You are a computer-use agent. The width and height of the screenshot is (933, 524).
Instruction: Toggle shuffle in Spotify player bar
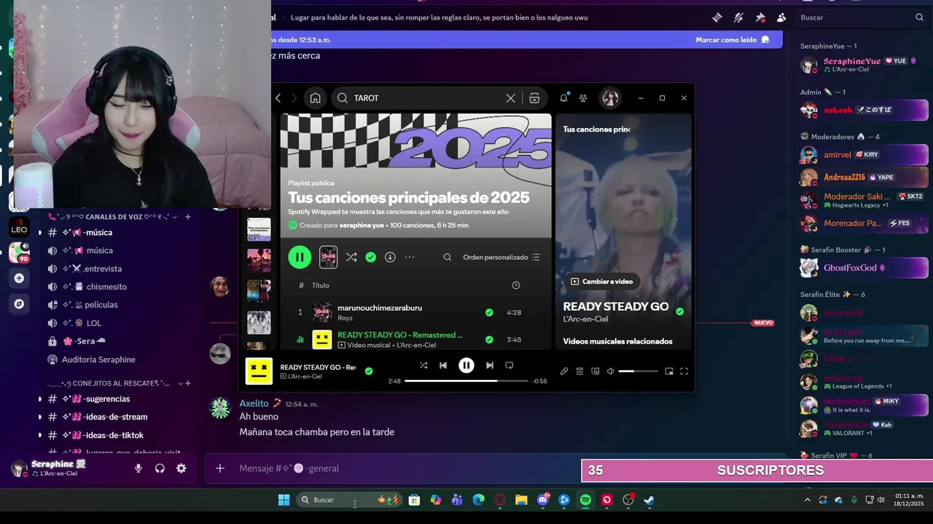(423, 365)
